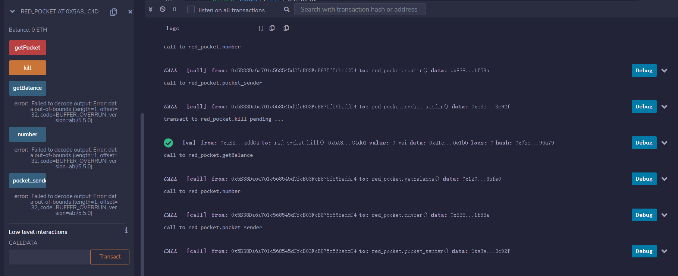This screenshot has width=678, height=276.
Task: Collapse the RED_POCKET contract instance
Action: click(12, 12)
